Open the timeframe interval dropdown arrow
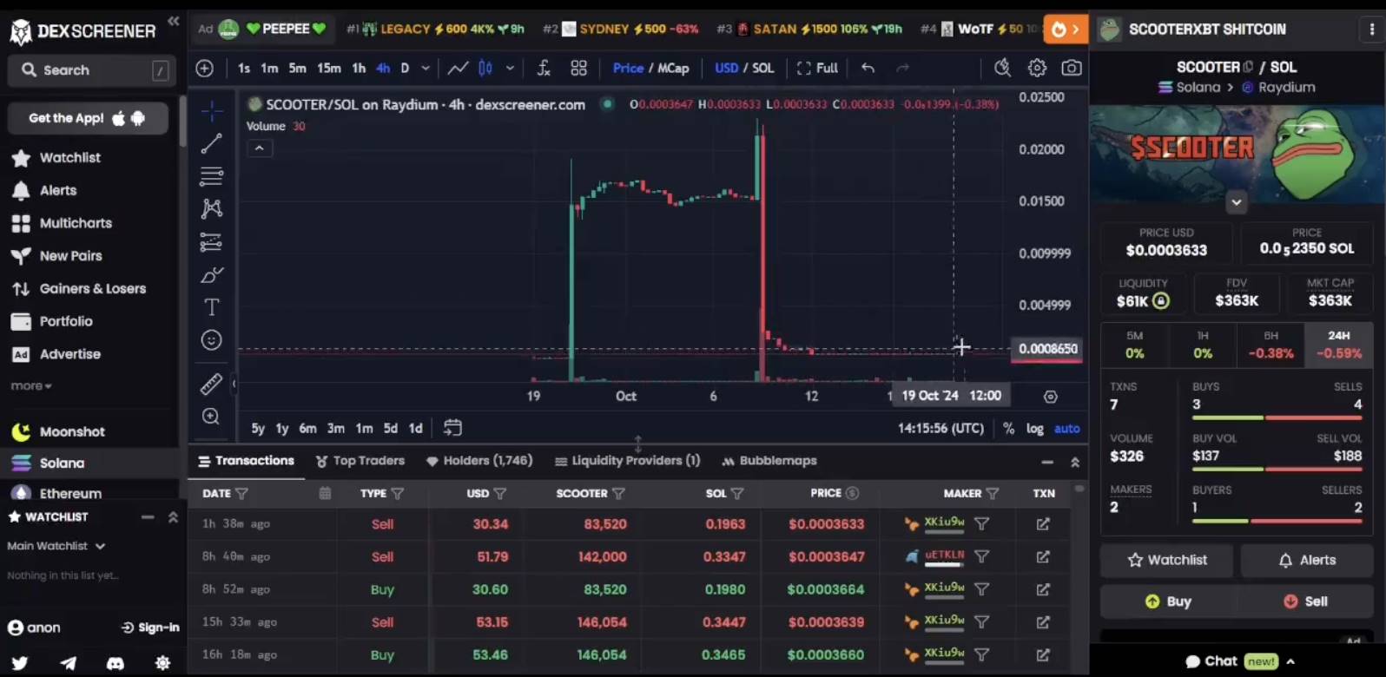 [x=426, y=68]
